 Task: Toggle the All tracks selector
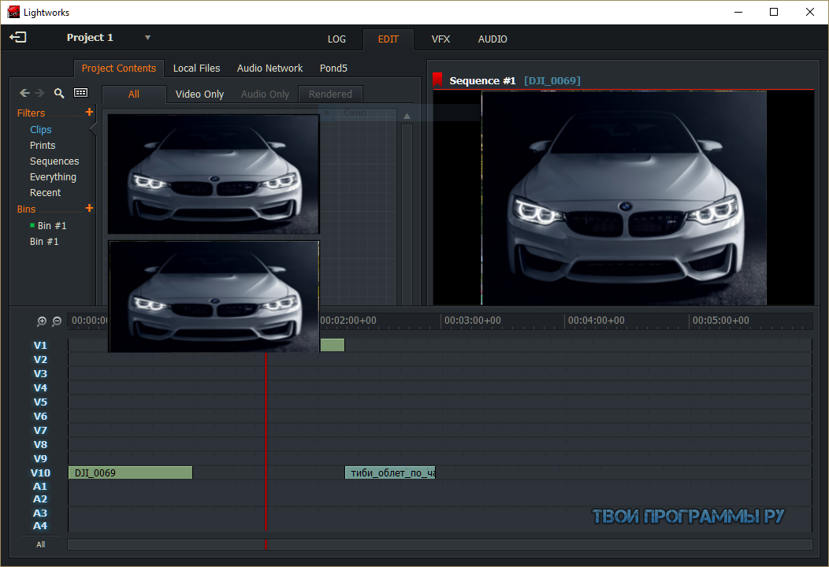(41, 544)
